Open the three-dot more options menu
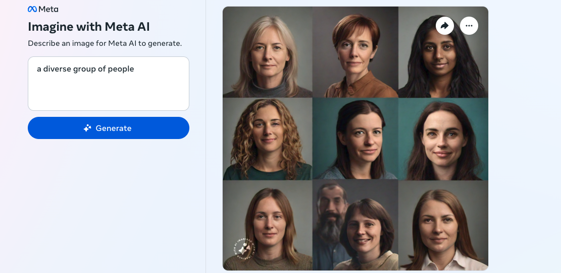The height and width of the screenshot is (273, 561). pos(469,26)
